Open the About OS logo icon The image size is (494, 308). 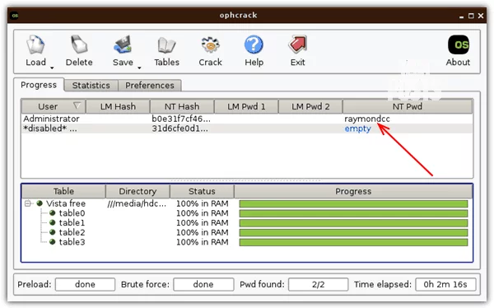pos(459,44)
